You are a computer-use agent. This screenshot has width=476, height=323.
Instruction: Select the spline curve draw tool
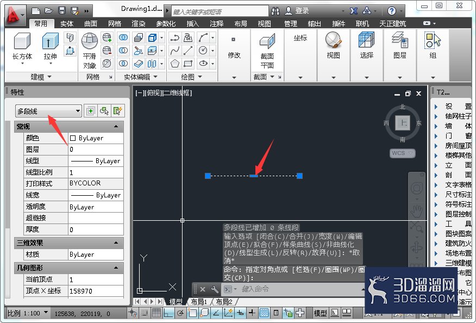coord(174,51)
